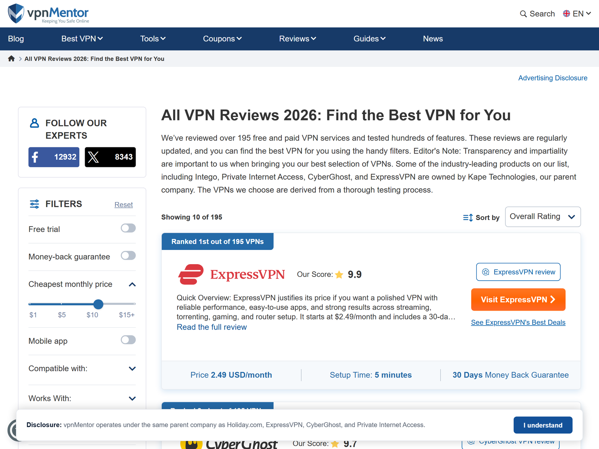Toggle the Free trial filter

point(128,228)
